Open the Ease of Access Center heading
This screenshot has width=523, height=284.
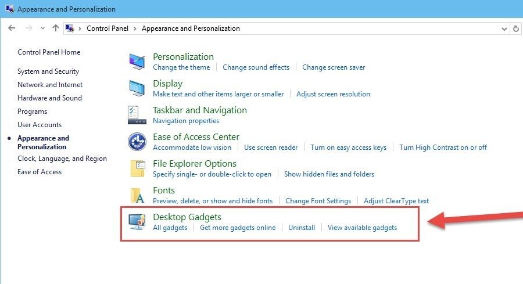click(x=196, y=136)
